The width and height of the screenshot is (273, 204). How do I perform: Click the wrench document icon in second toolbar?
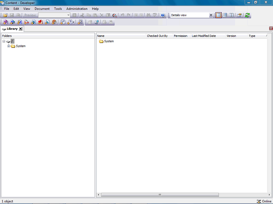click(80, 22)
